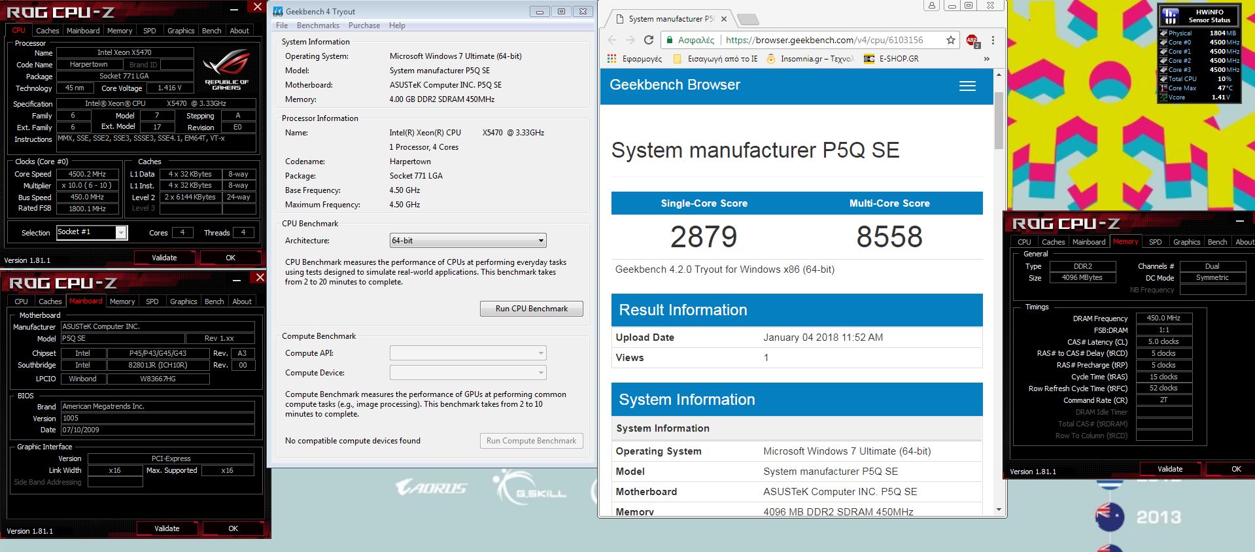The height and width of the screenshot is (552, 1255).
Task: Click the DRAM Frequency value 450.0 MHz
Action: click(x=1163, y=318)
